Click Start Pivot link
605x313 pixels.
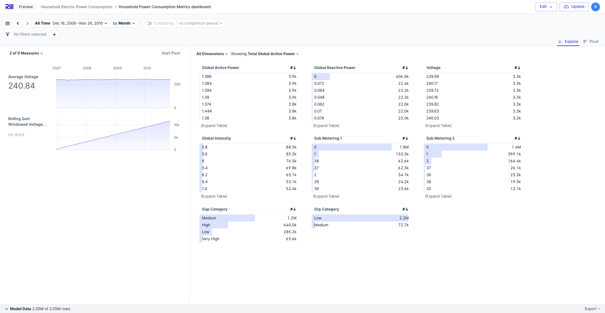171,53
